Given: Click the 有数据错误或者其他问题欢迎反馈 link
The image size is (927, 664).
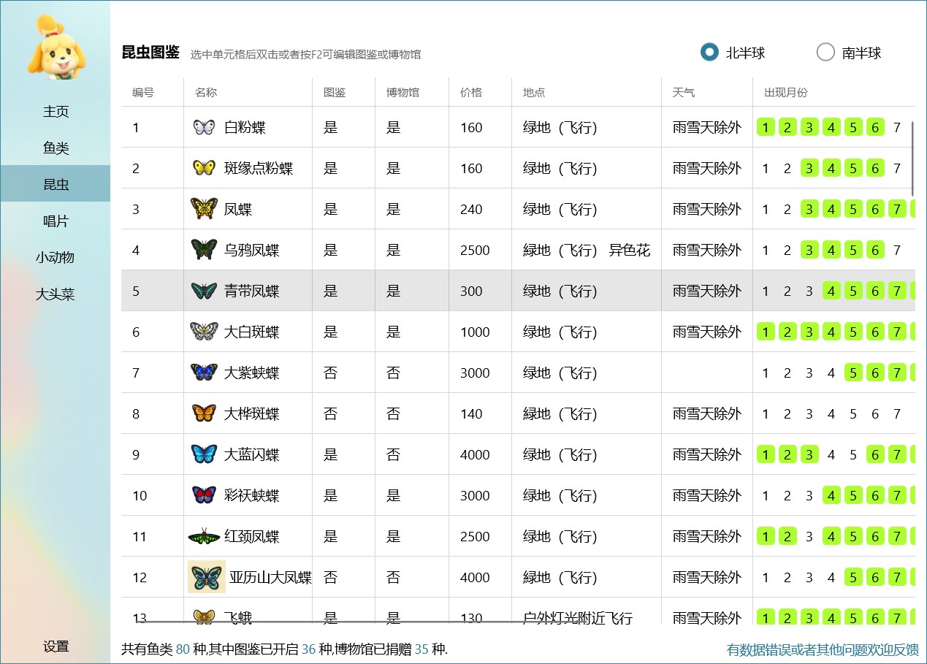Looking at the screenshot, I should point(823,649).
